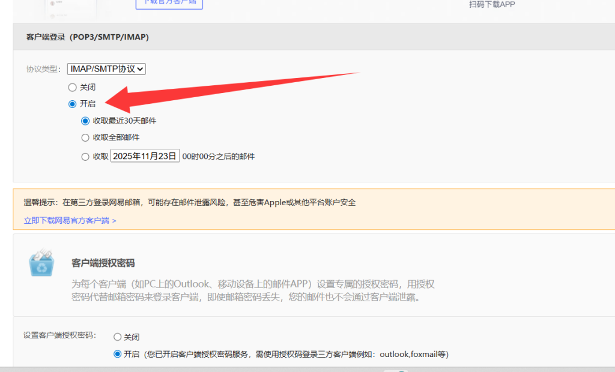This screenshot has height=372, width=615.
Task: Click the client preview thumbnail at top left
Action: click(71, 5)
